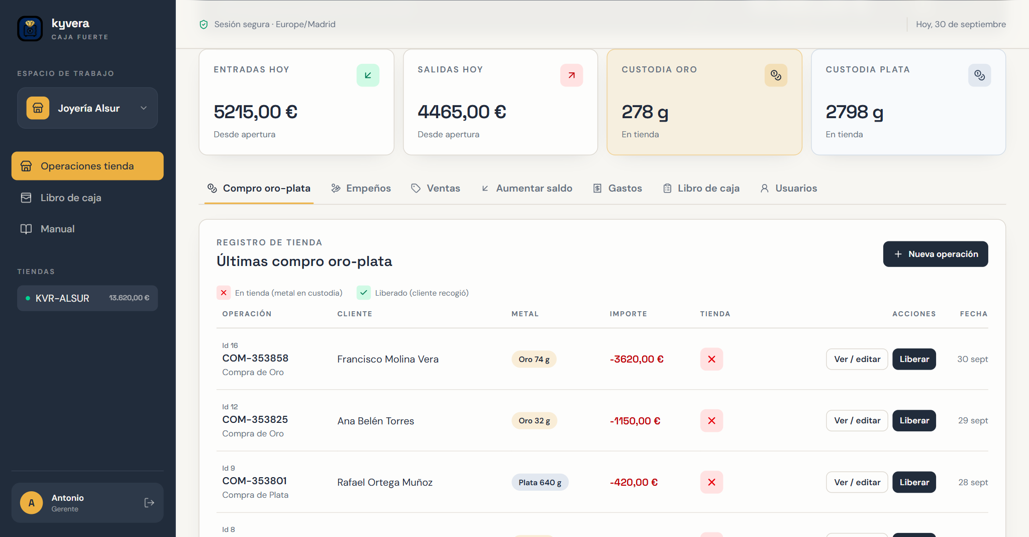This screenshot has height=537, width=1029.
Task: Click the Custodia plata coins icon
Action: tap(980, 75)
